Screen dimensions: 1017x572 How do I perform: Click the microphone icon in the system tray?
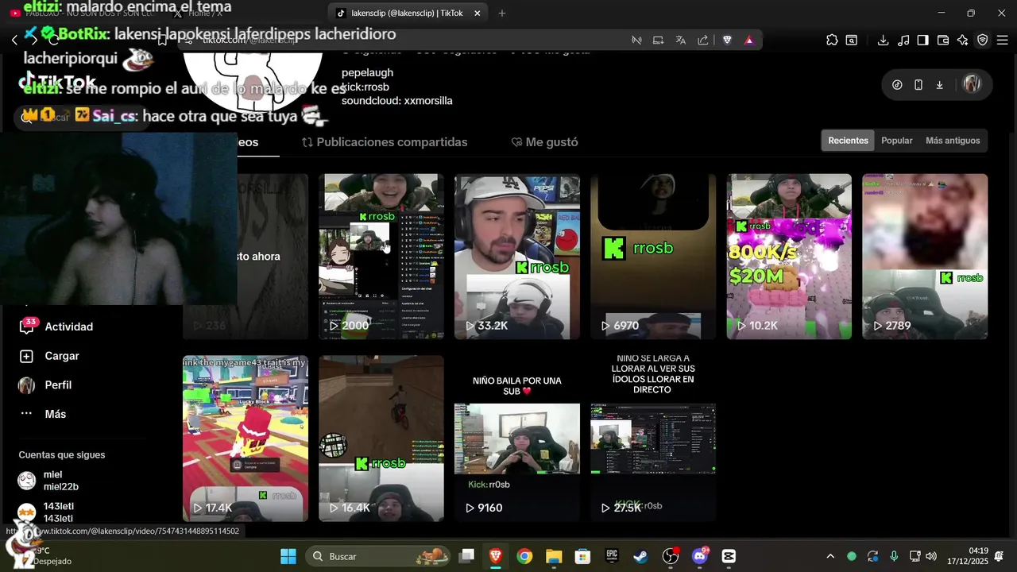coord(894,556)
